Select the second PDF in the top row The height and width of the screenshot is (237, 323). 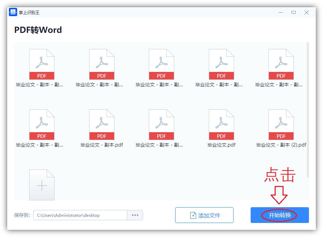(x=102, y=64)
